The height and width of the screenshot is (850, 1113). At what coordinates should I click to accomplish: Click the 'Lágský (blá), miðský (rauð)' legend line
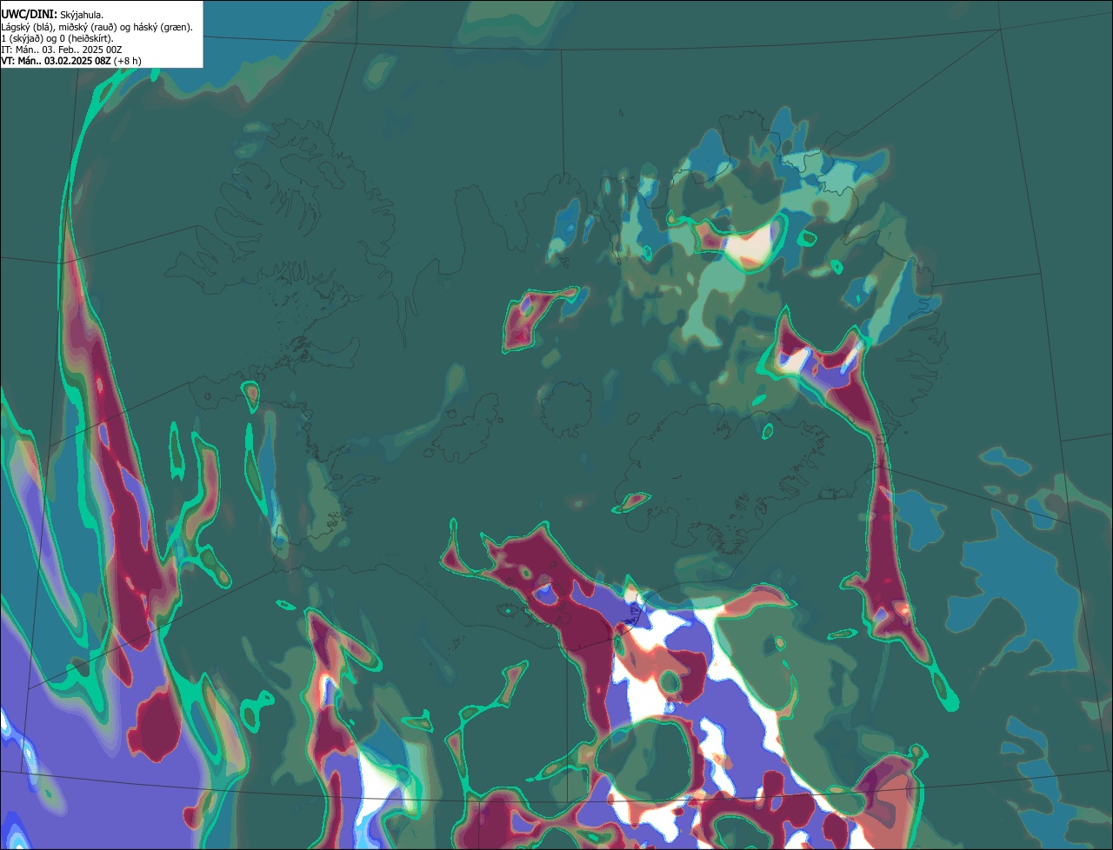coord(97,27)
